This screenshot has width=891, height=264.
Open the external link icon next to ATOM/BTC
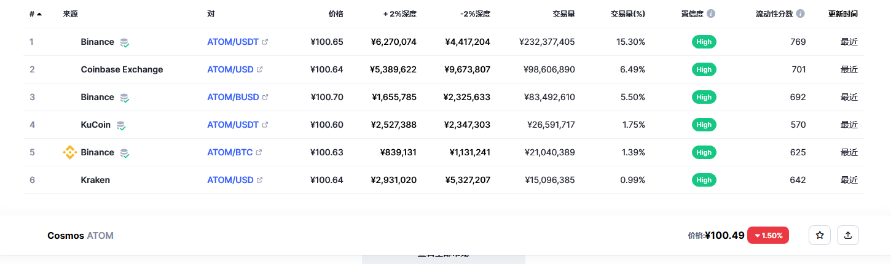pyautogui.click(x=259, y=152)
